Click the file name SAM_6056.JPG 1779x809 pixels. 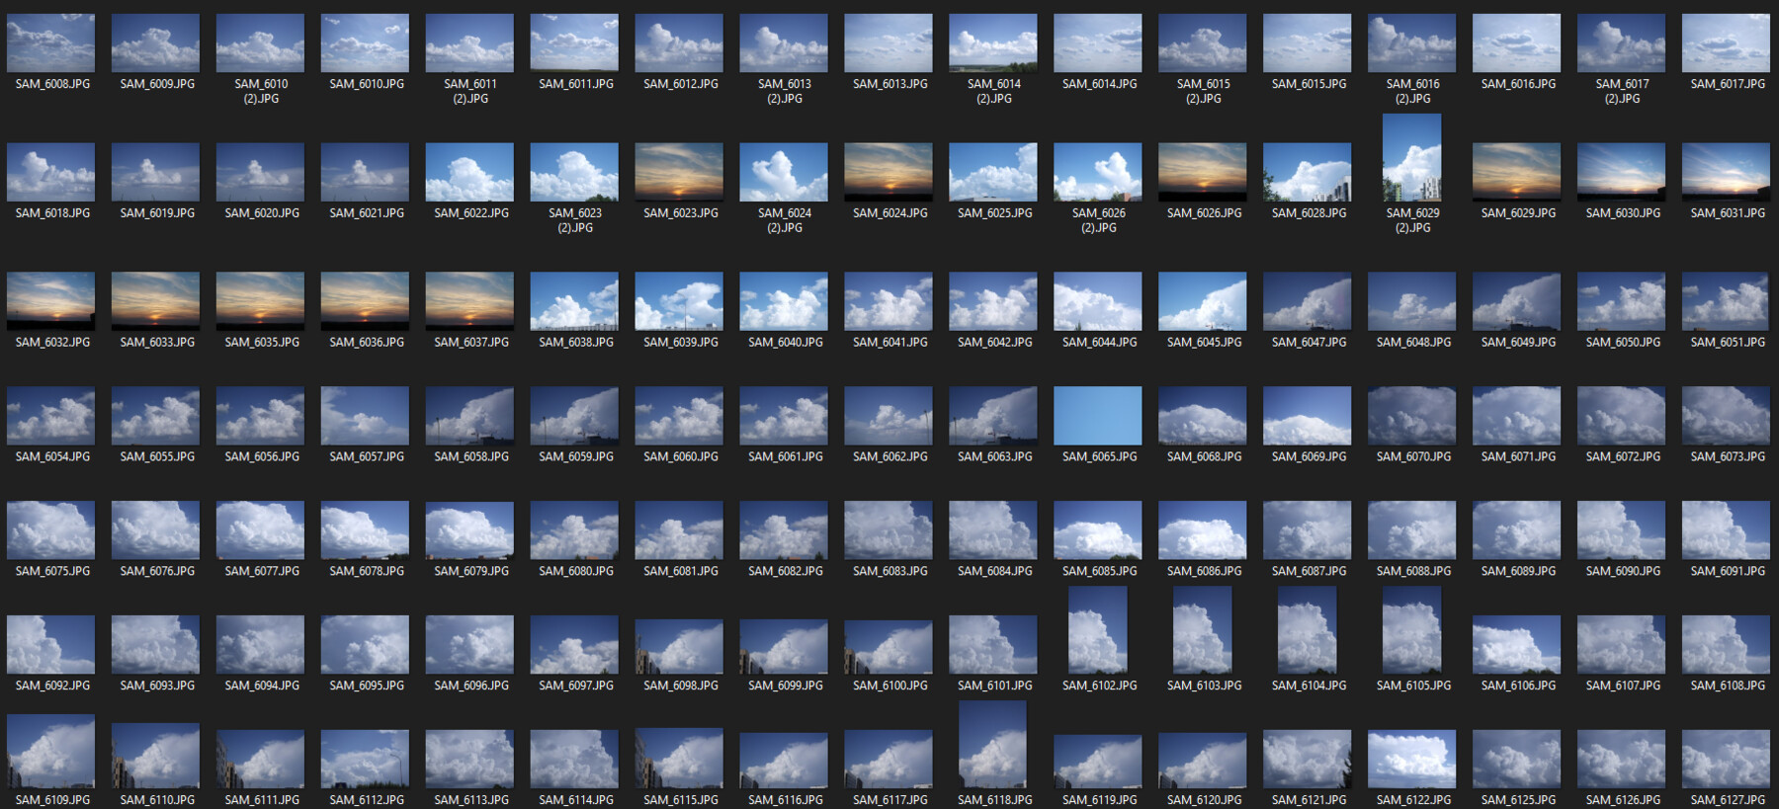tap(262, 457)
